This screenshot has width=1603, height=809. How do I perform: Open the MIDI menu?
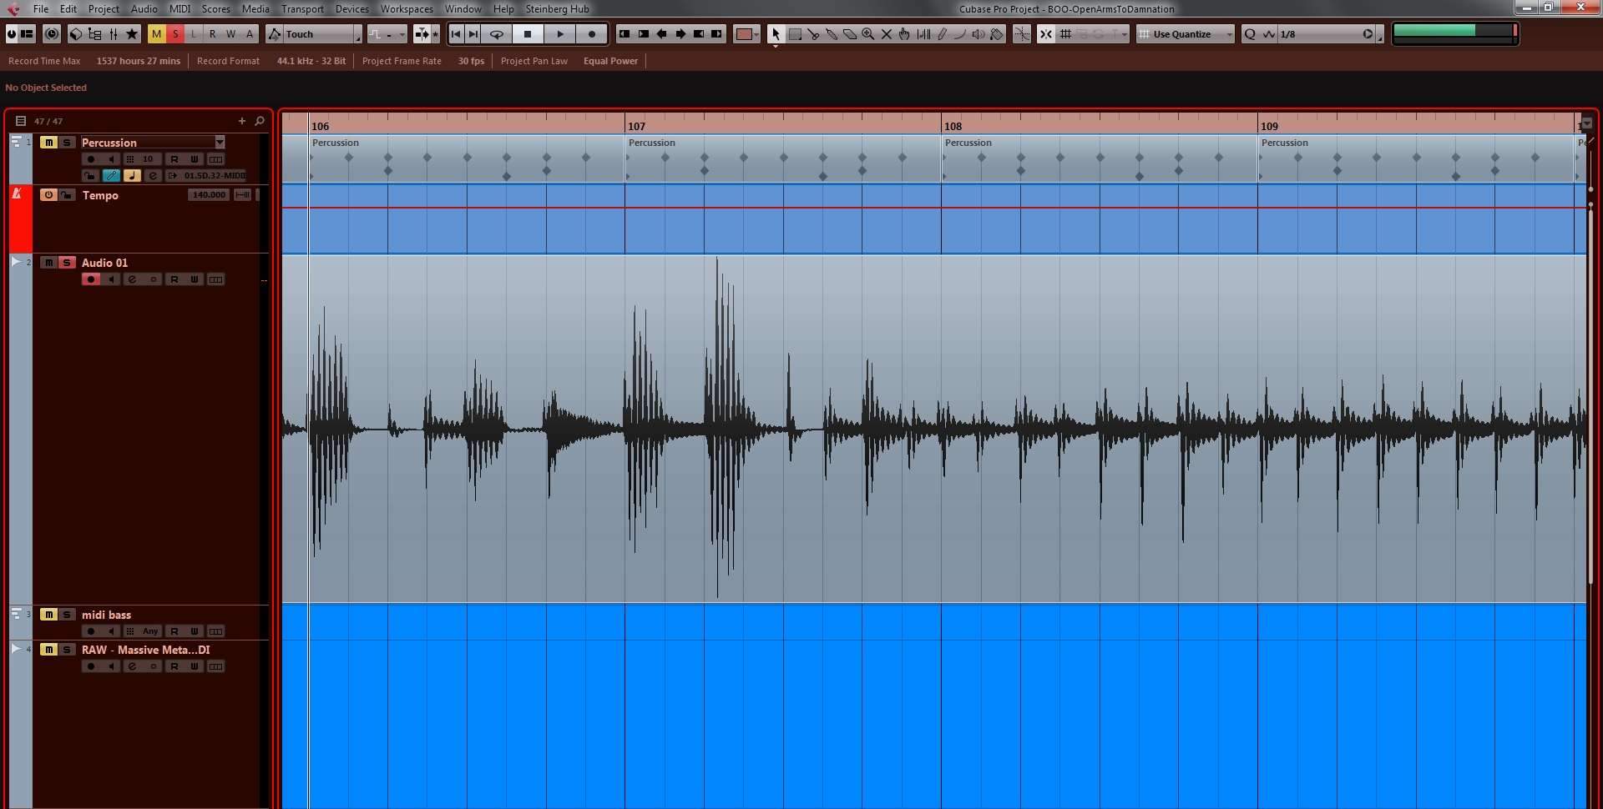(180, 9)
